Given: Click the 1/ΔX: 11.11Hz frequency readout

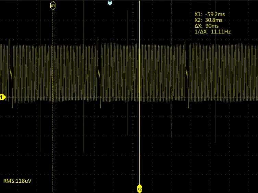Looking at the screenshot, I should pos(212,31).
